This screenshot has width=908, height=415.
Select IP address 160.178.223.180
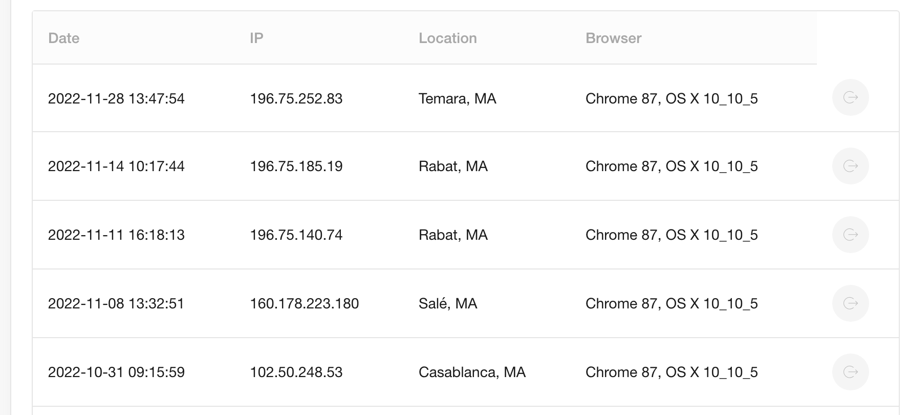[304, 303]
